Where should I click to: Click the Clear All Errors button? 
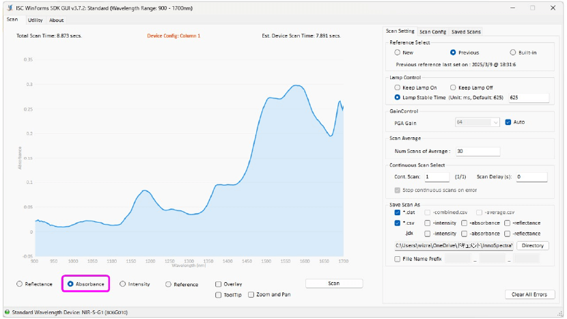(529, 294)
